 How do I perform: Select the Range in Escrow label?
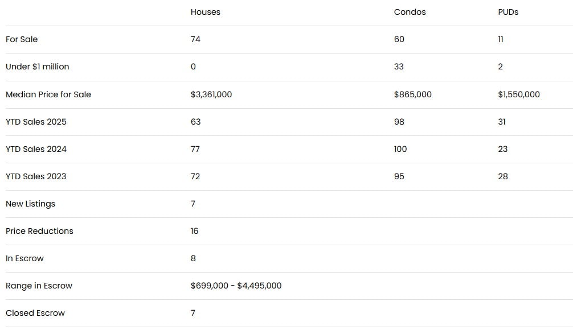[39, 286]
